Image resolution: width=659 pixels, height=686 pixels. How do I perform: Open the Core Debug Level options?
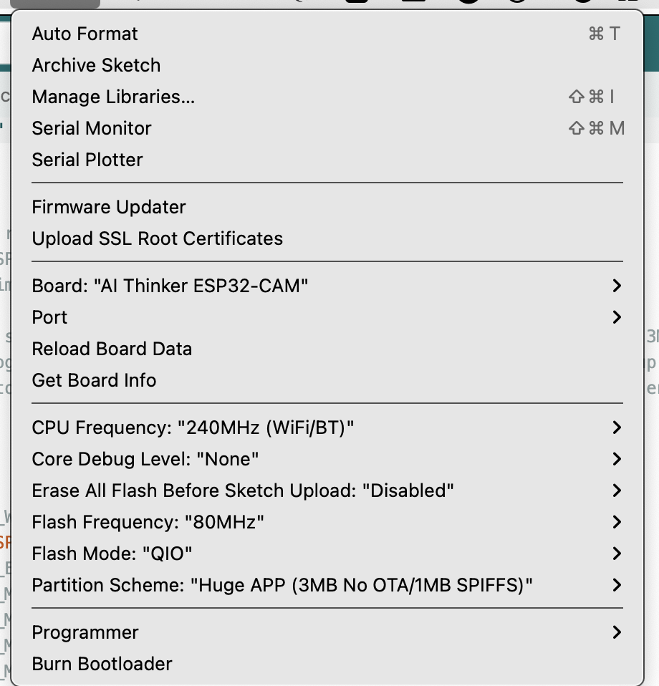click(145, 459)
